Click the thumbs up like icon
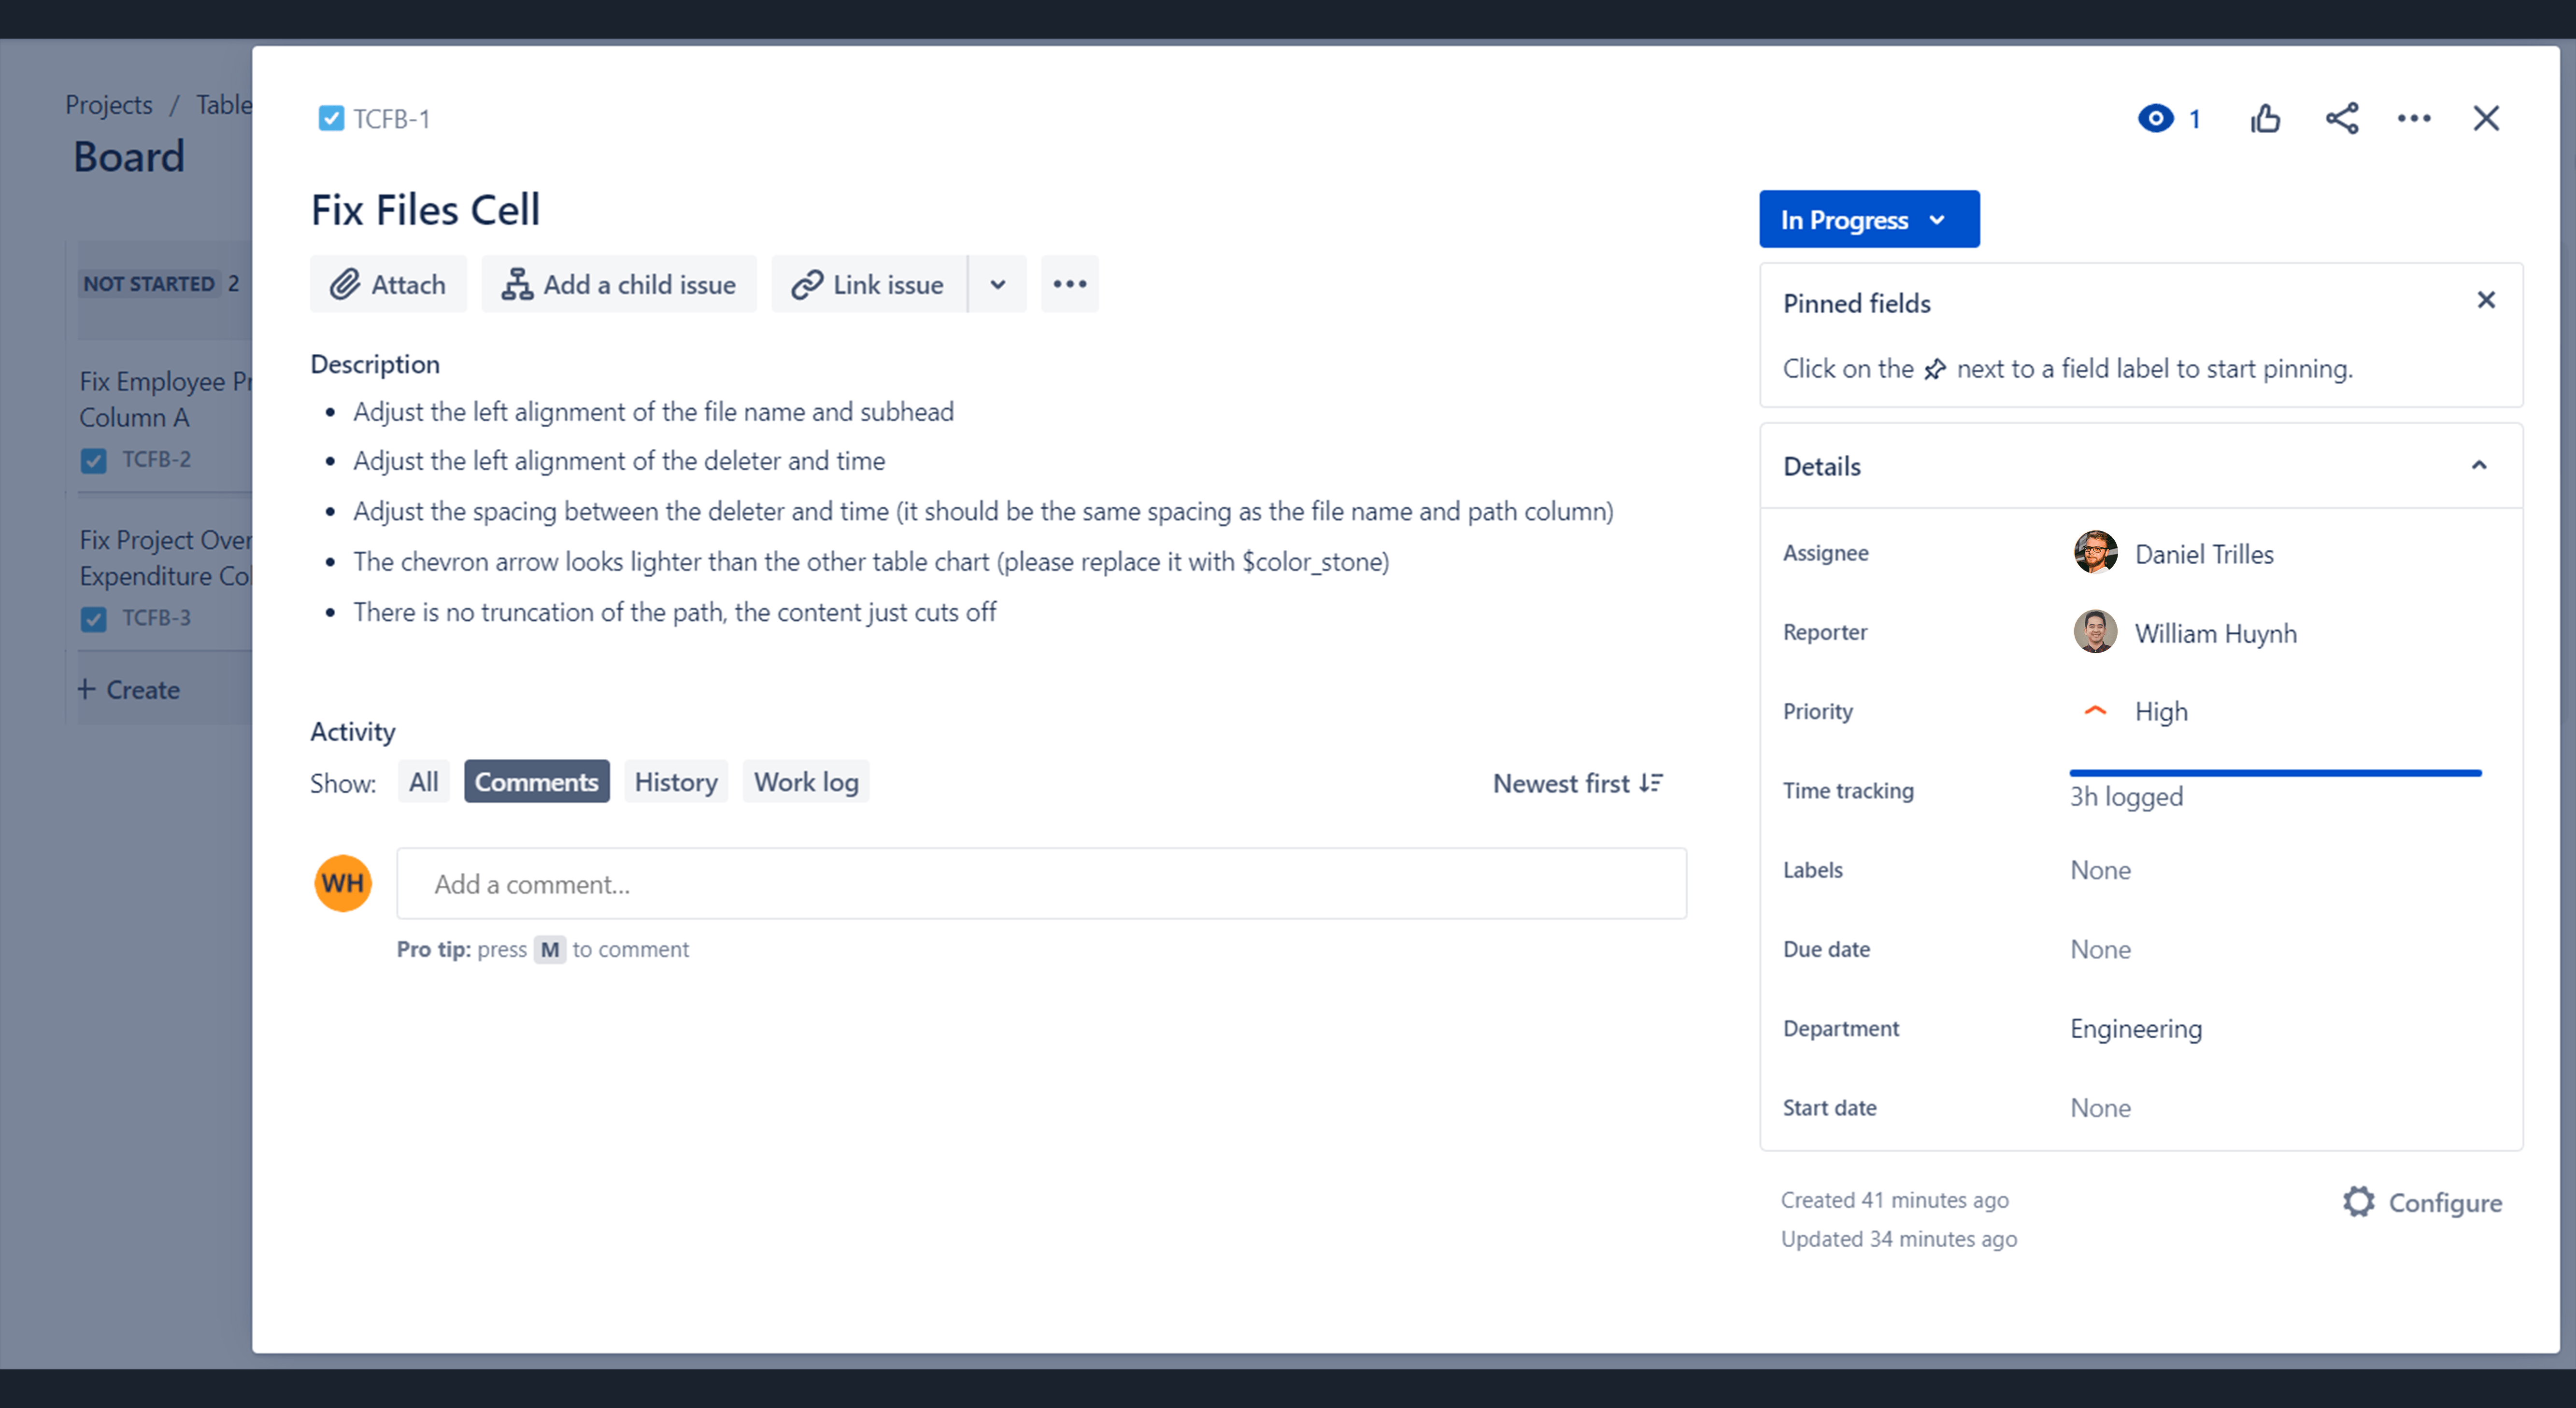 (x=2266, y=118)
